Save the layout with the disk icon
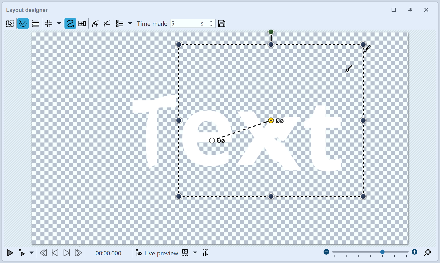 click(x=221, y=23)
